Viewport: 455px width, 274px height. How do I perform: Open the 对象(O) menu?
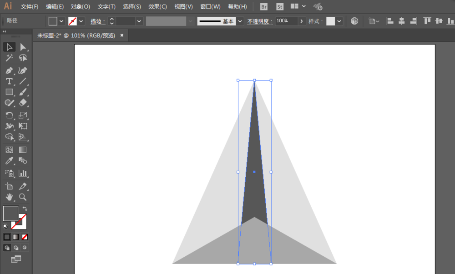point(81,7)
